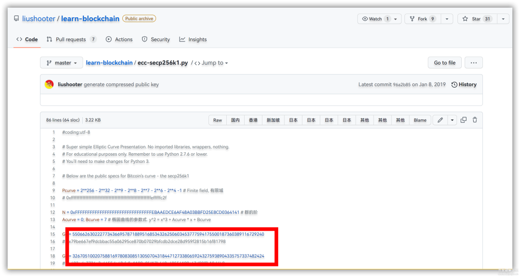Viewport: 520px width, 277px height.
Task: Click line number 12
Action: 52,212
